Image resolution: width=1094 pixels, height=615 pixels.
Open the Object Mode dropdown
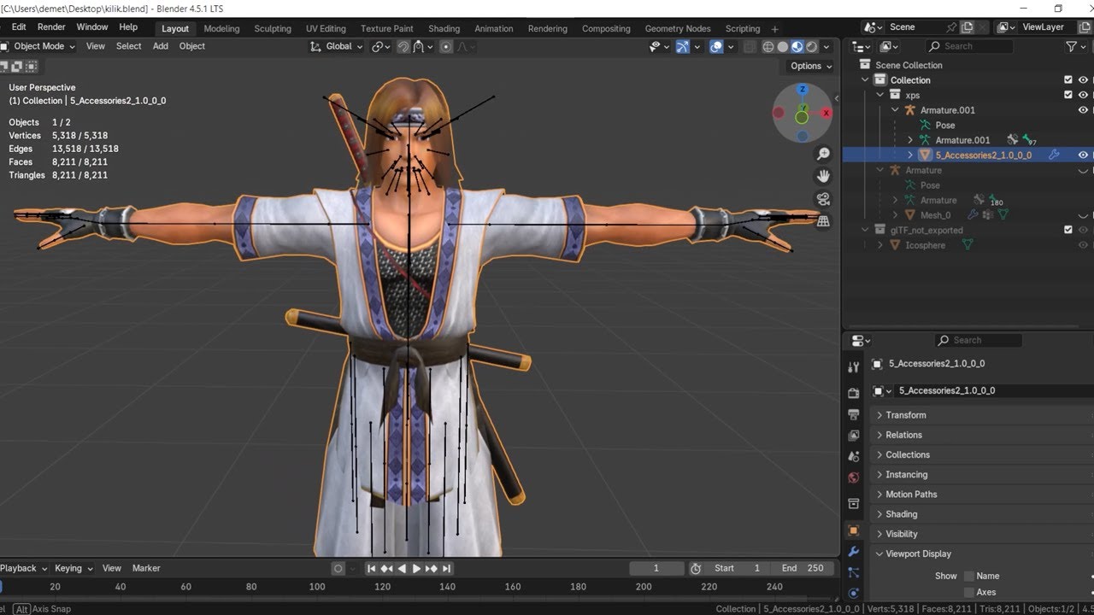pos(40,46)
